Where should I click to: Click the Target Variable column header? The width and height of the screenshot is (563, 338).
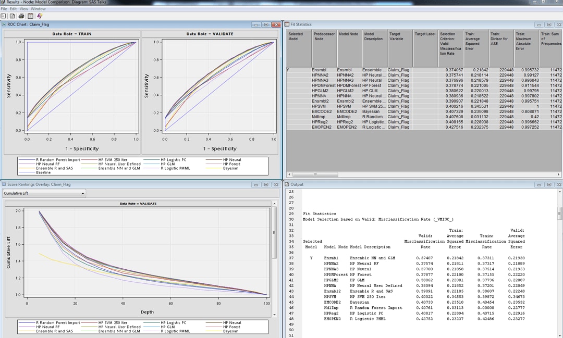(400, 48)
